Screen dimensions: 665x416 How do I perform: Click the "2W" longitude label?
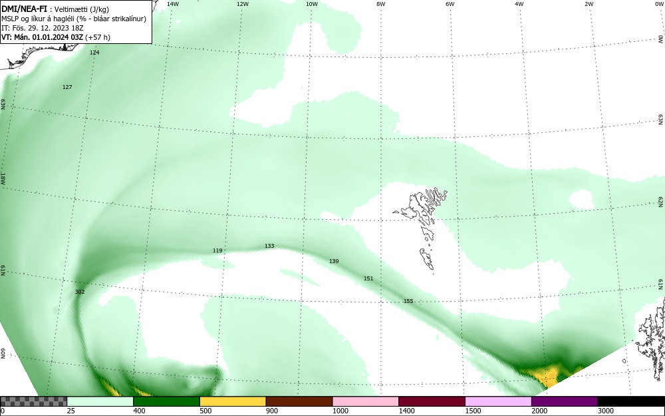point(589,4)
